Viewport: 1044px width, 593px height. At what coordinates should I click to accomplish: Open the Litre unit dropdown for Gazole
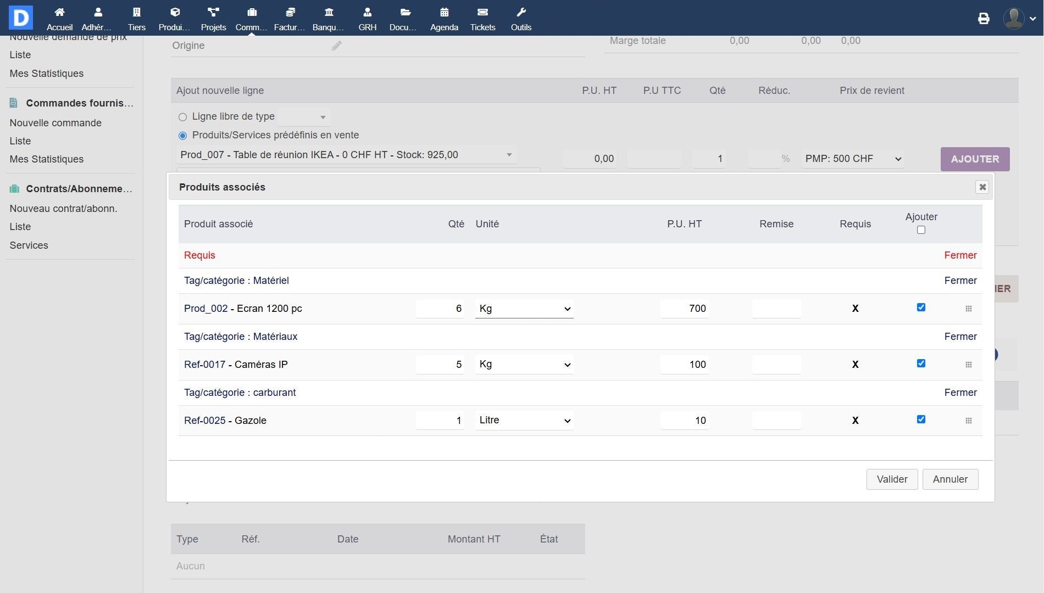tap(524, 421)
